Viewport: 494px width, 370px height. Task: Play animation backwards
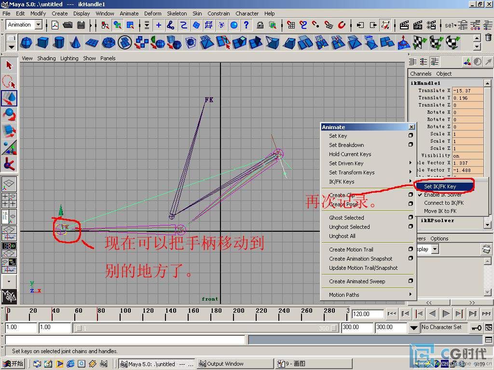pyautogui.click(x=433, y=314)
